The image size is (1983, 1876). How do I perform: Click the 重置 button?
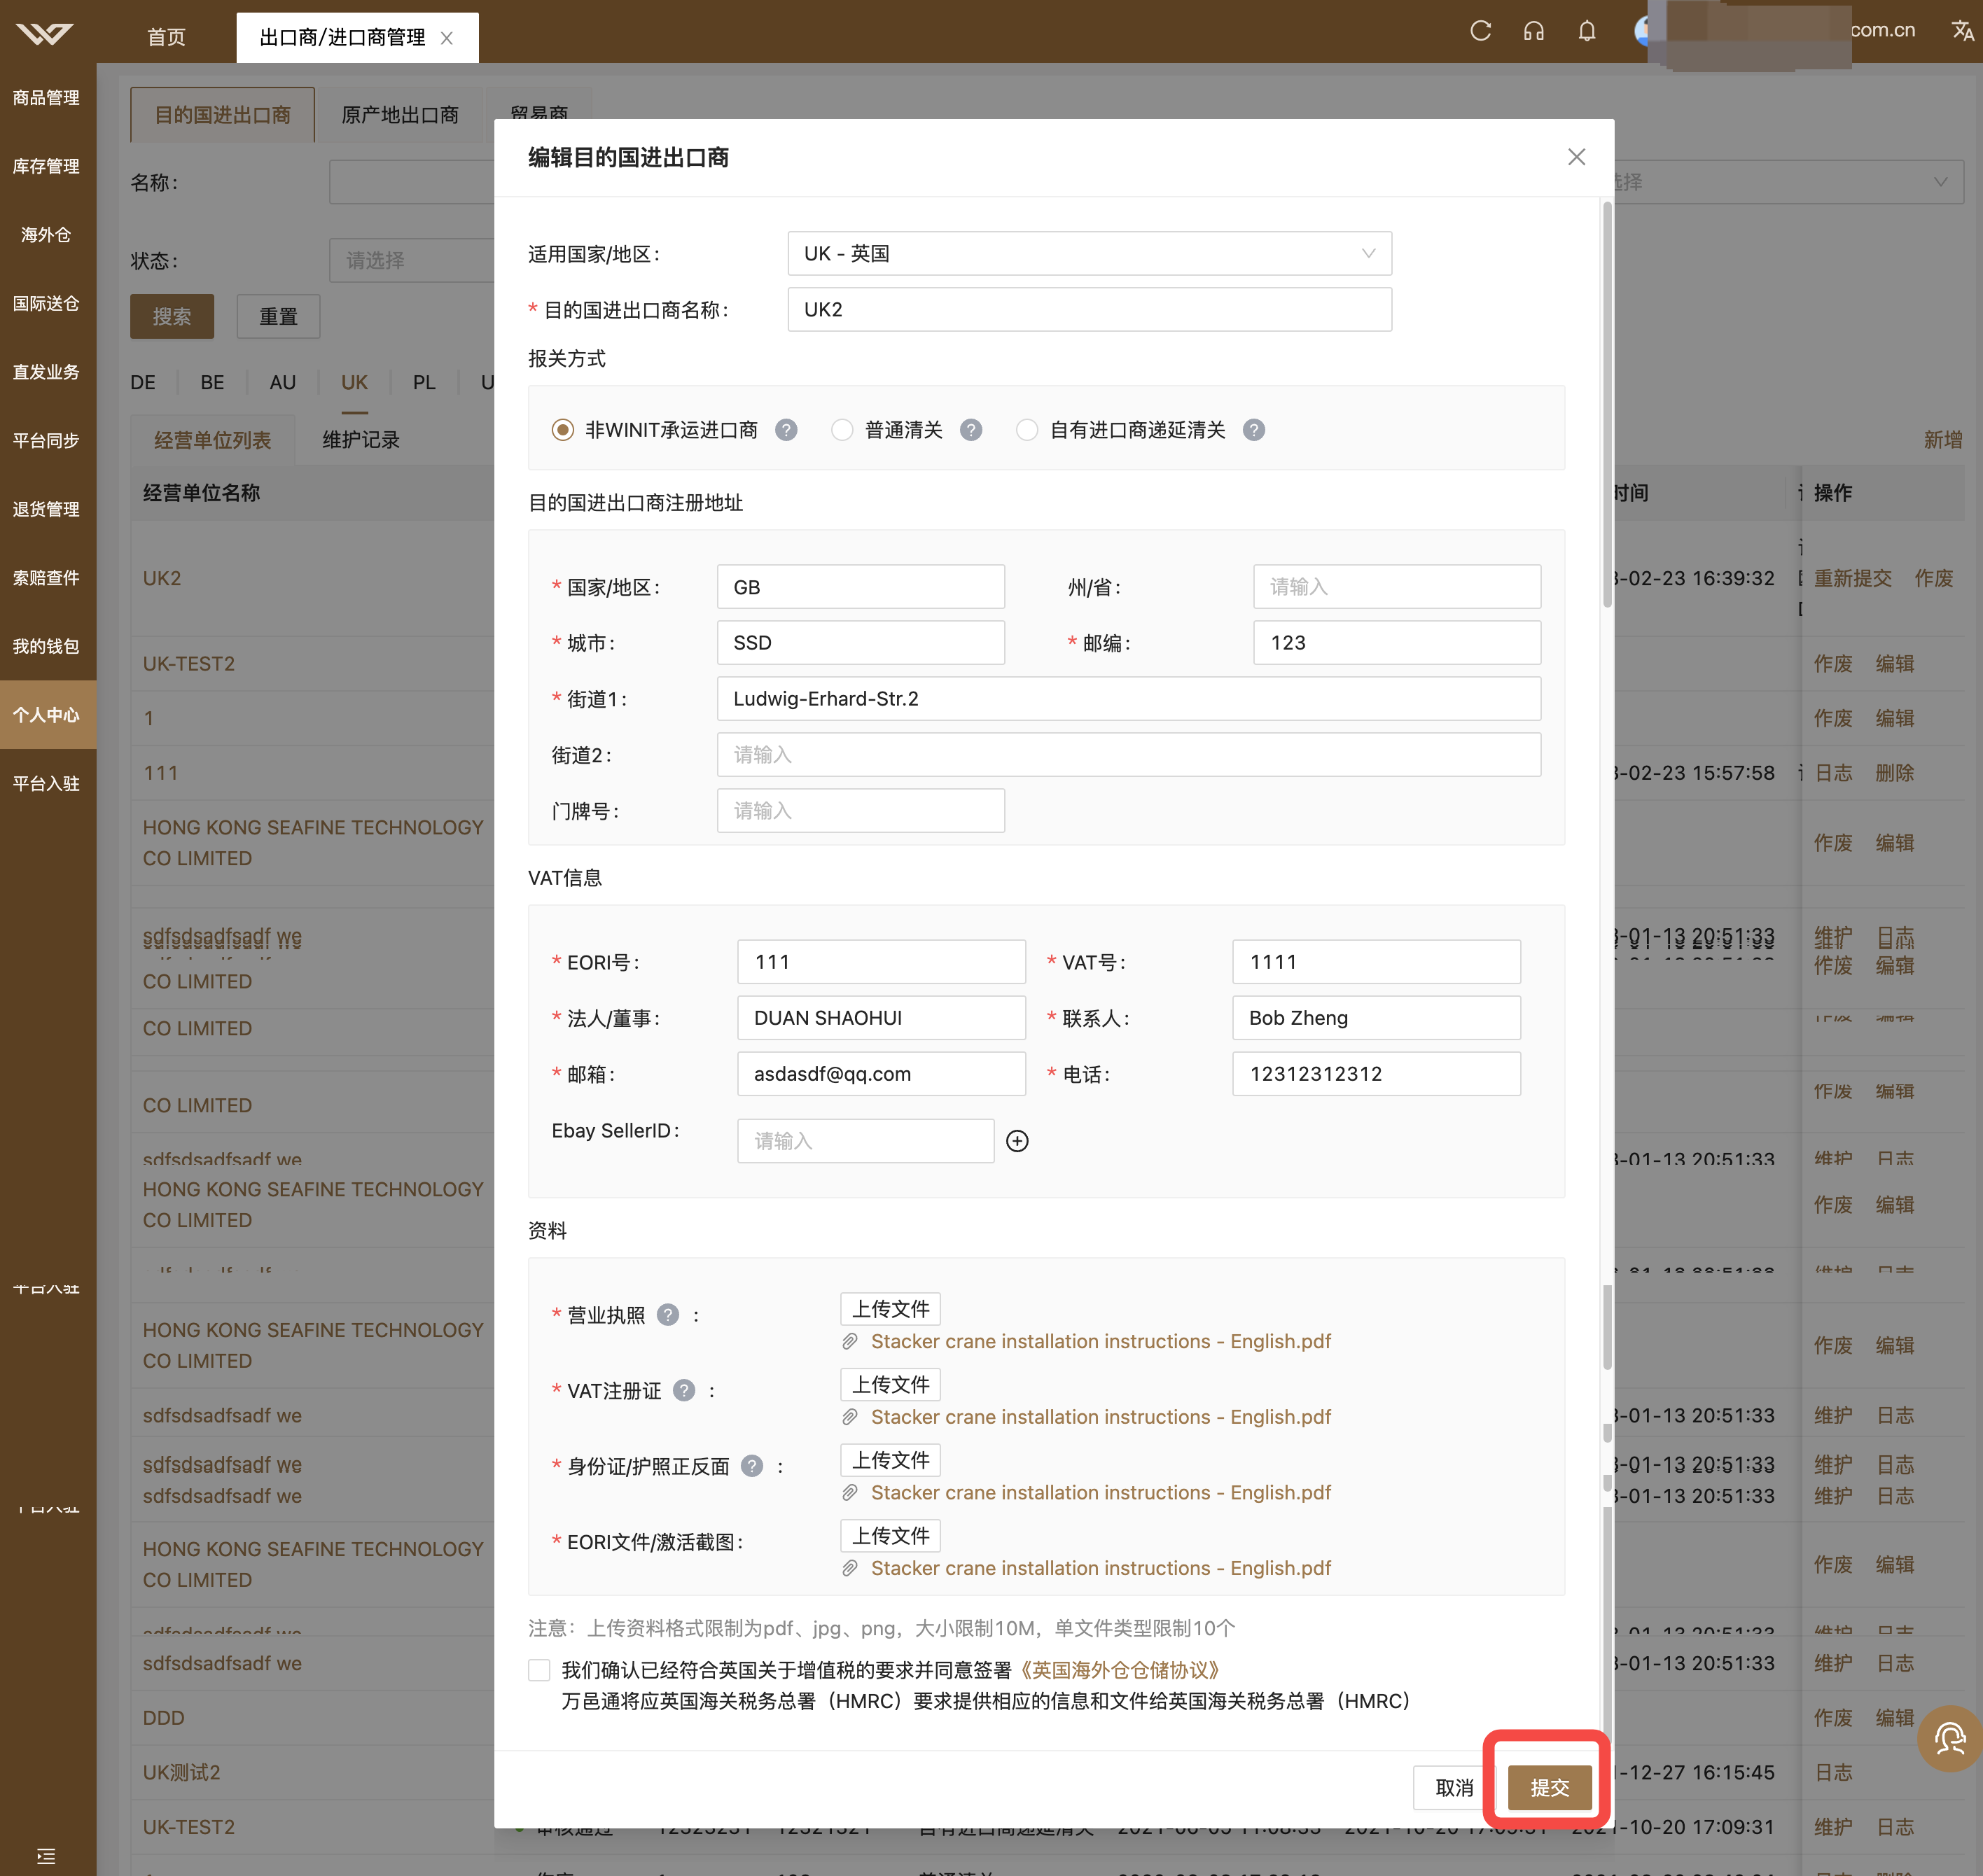(278, 317)
